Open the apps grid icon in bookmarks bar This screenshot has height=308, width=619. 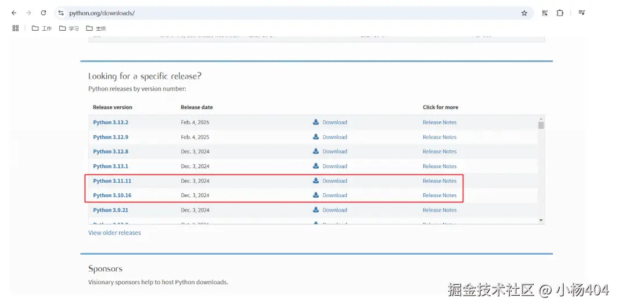tap(16, 28)
